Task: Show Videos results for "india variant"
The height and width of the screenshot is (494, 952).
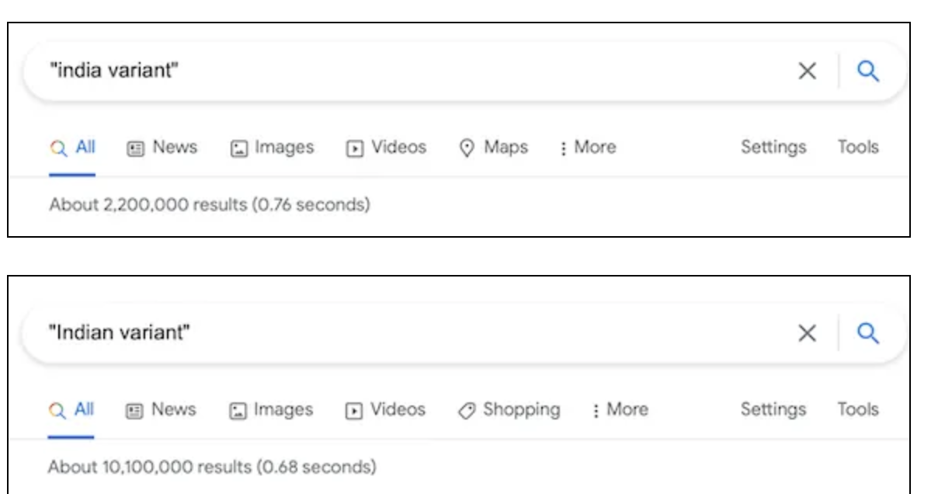Action: tap(386, 148)
